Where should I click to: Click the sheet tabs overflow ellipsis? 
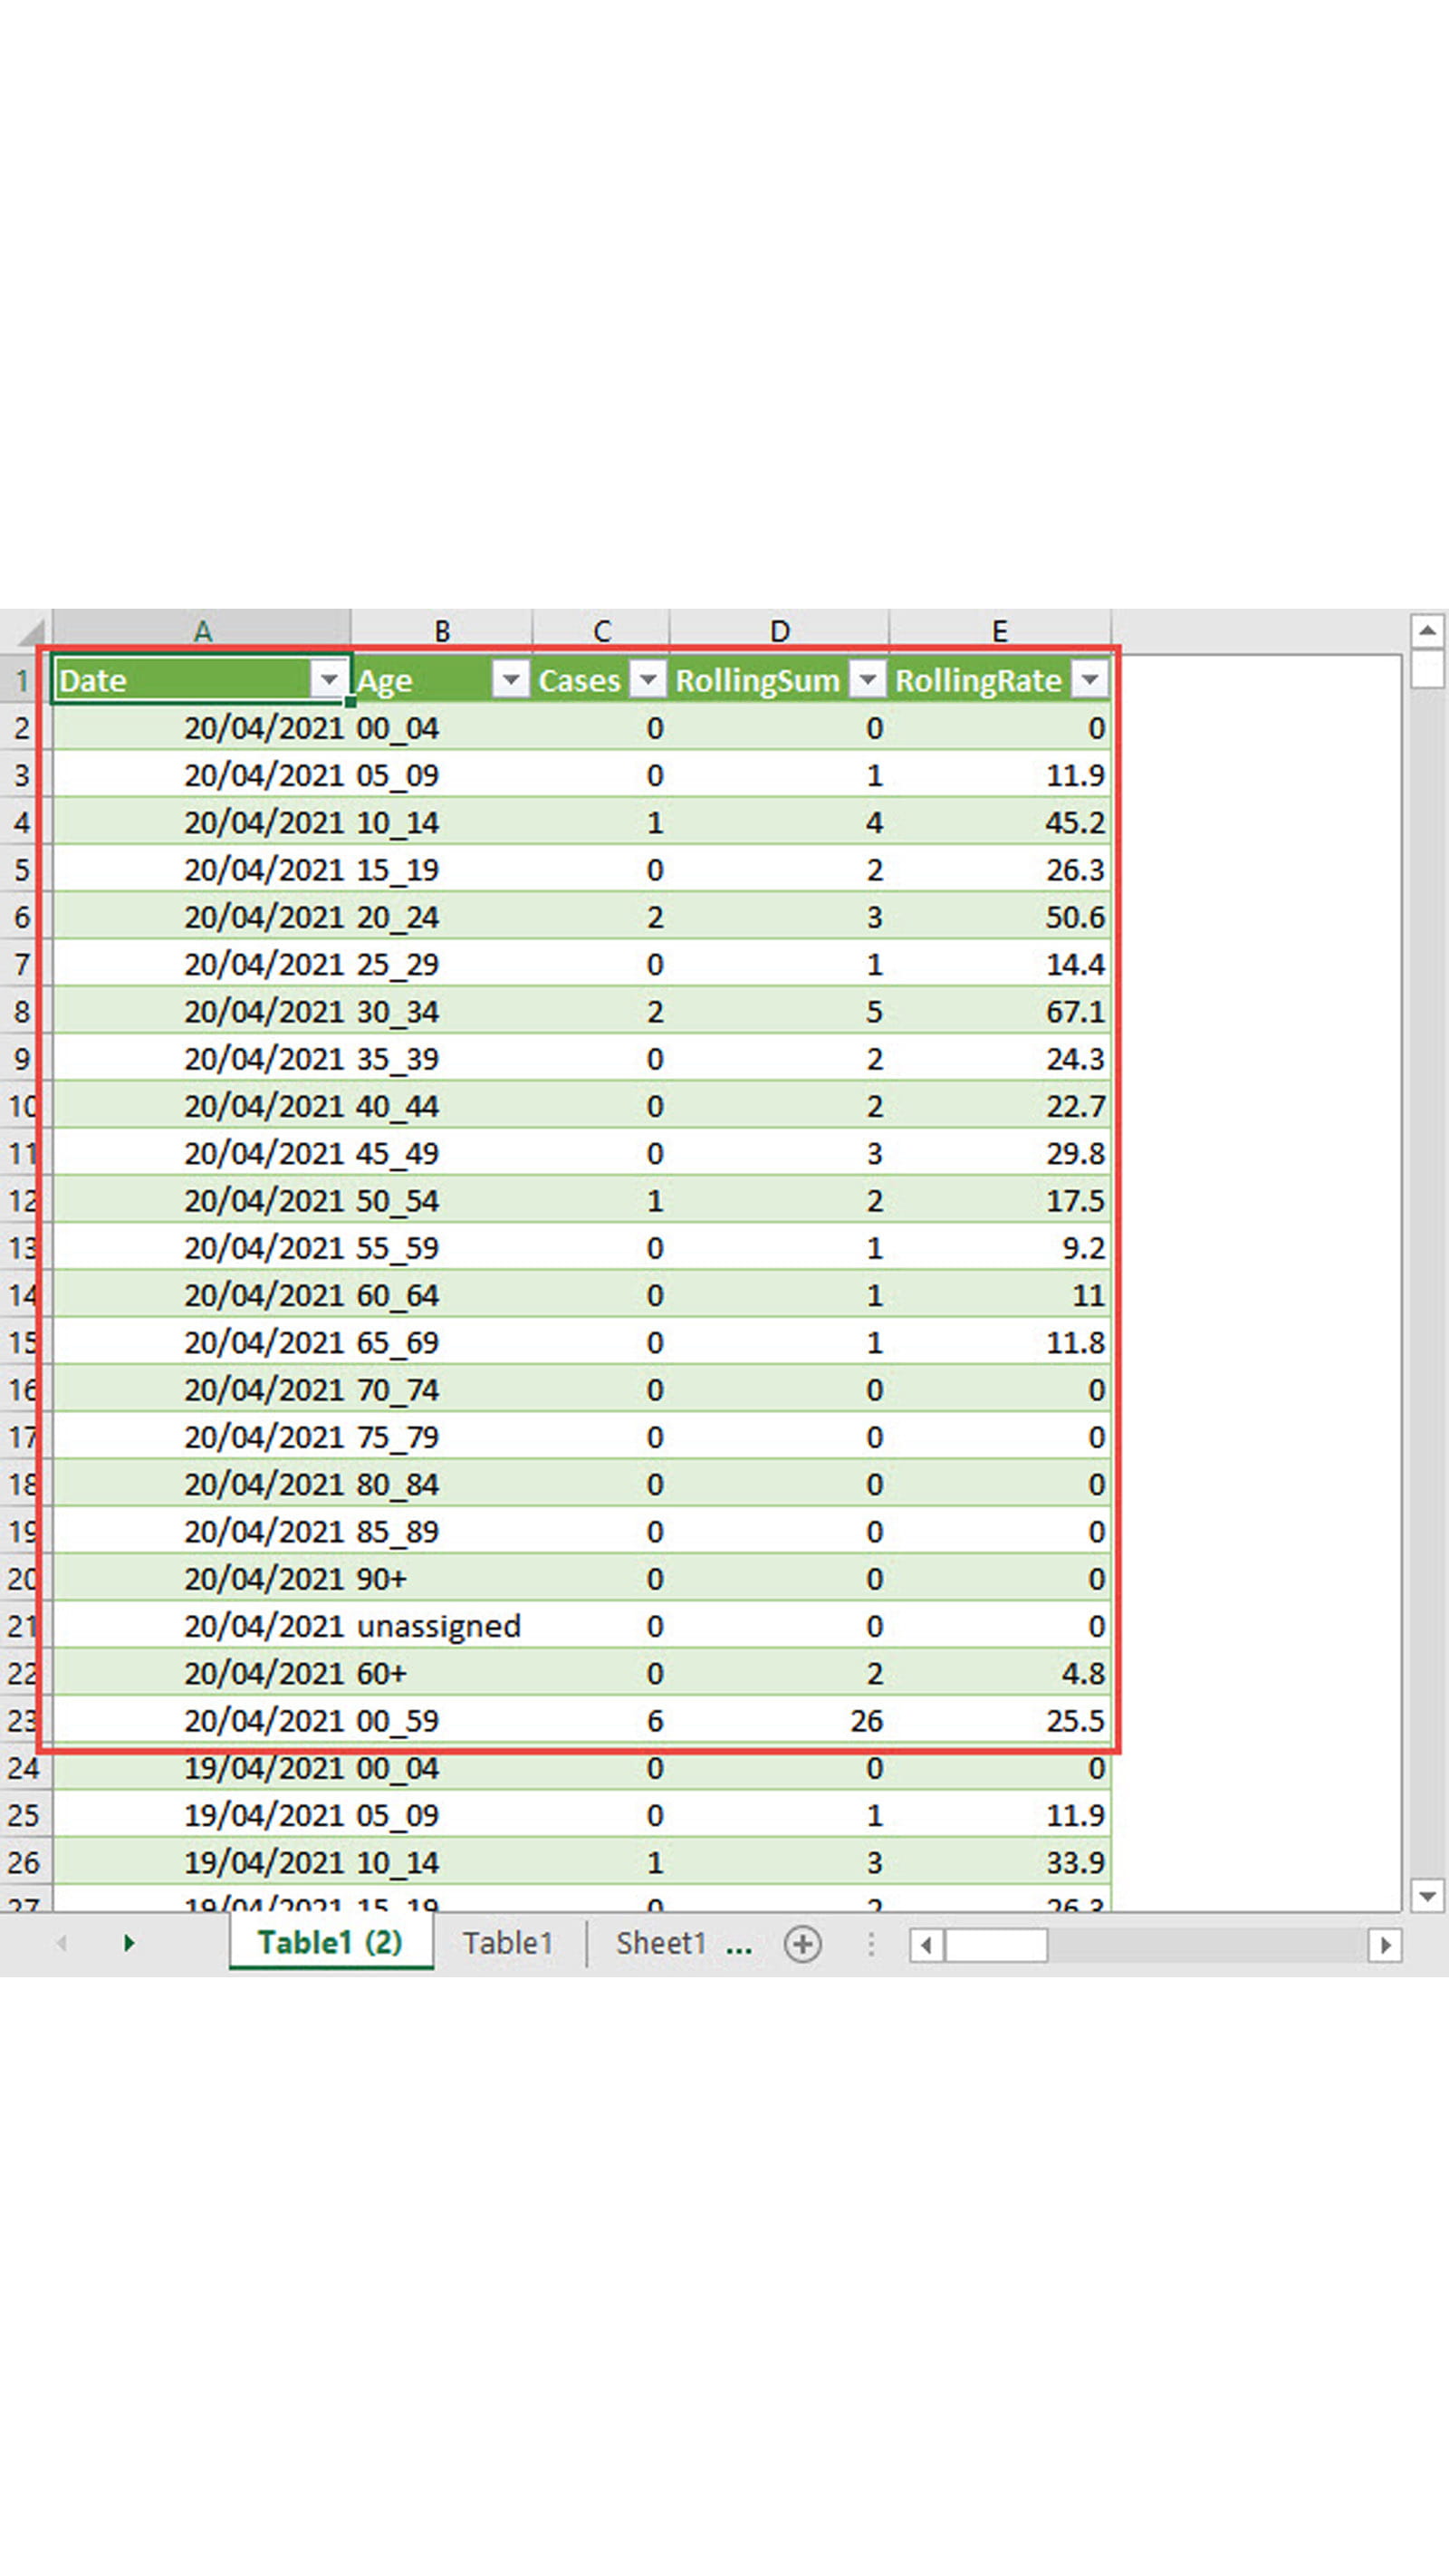[739, 1945]
